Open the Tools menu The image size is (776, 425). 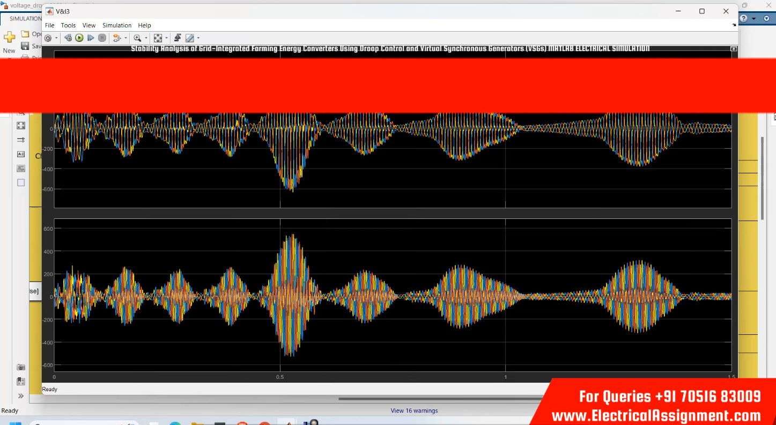point(68,25)
